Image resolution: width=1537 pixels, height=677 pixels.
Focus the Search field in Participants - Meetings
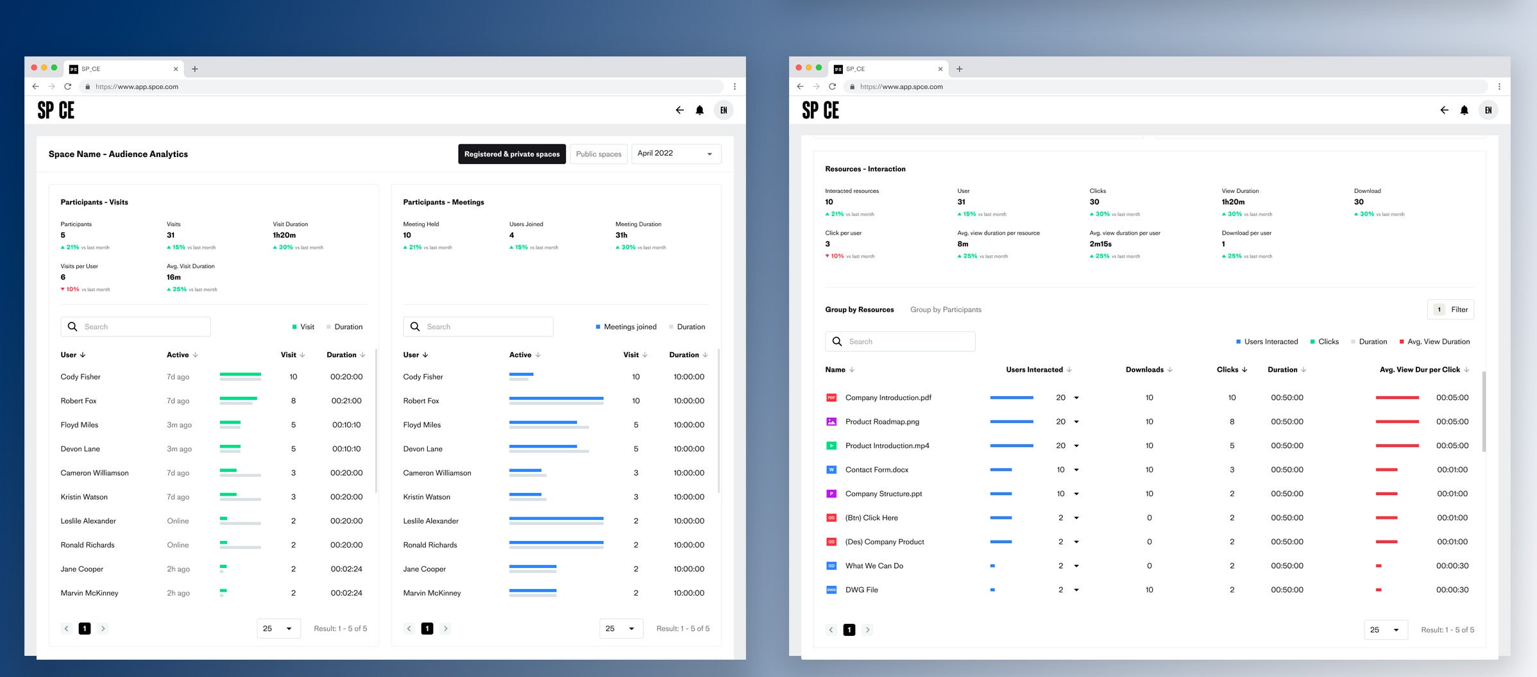click(478, 327)
